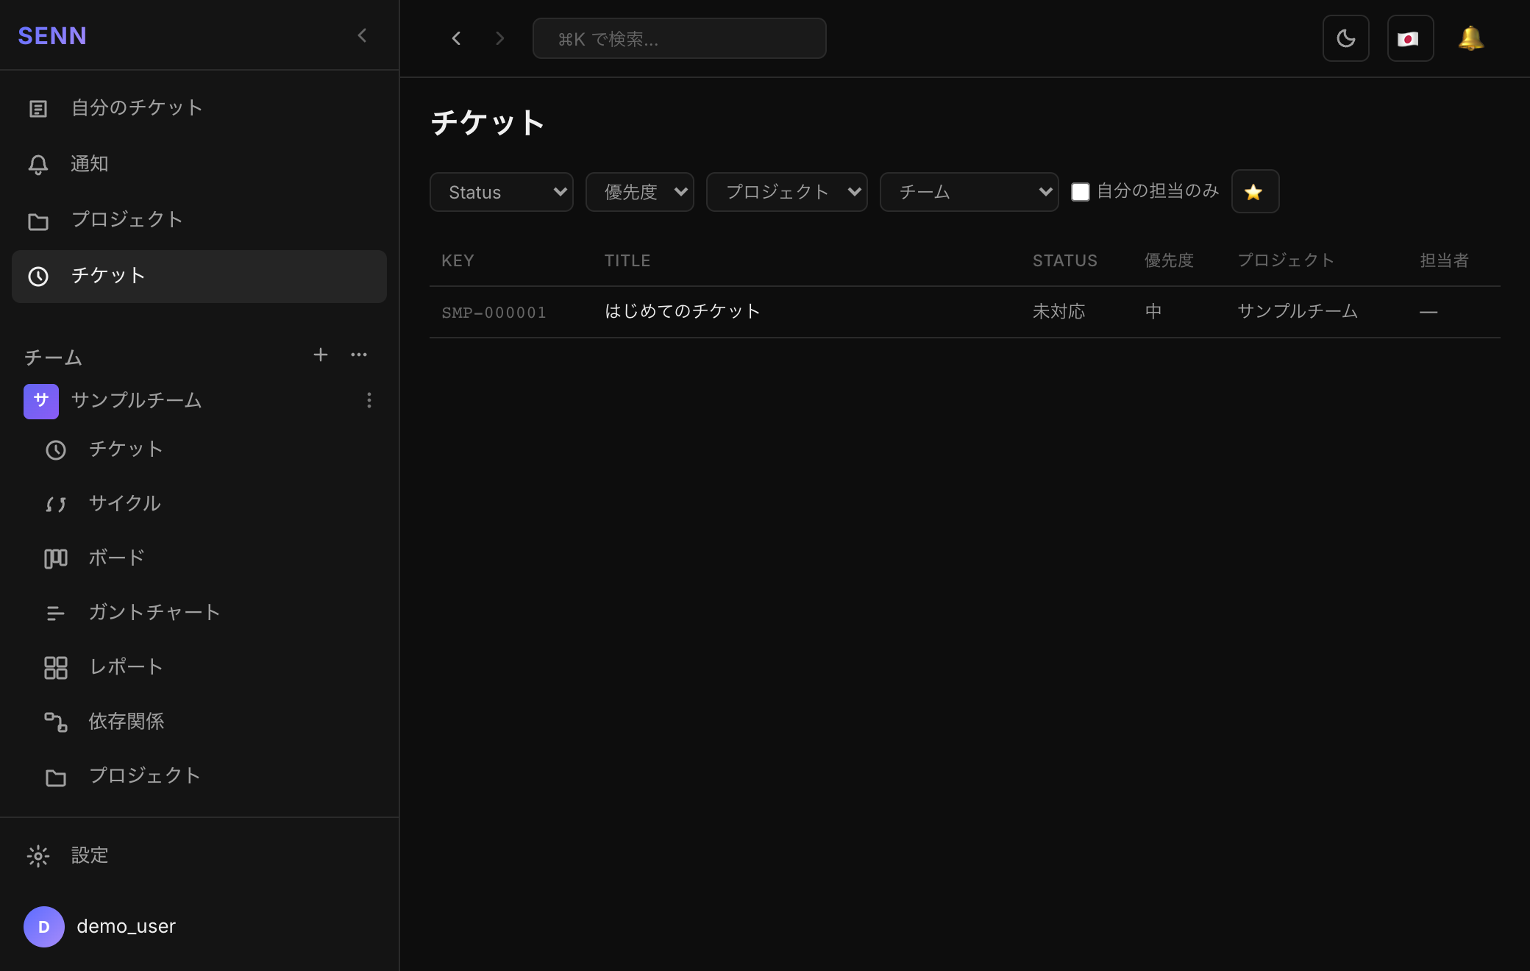Open the team section more options ellipsis
Image resolution: width=1530 pixels, height=971 pixels.
pos(359,355)
